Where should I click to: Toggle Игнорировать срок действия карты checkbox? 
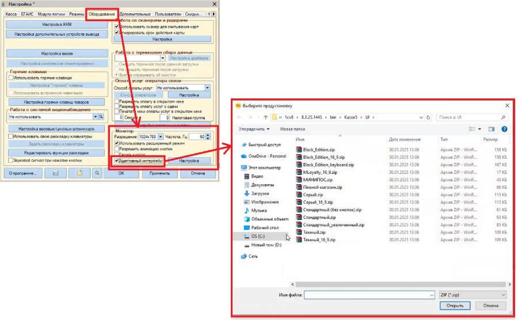coord(117,33)
